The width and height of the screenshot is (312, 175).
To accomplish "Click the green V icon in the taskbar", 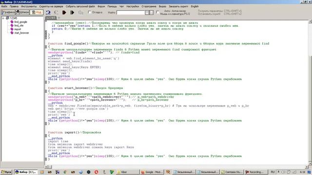I will 112,172.
